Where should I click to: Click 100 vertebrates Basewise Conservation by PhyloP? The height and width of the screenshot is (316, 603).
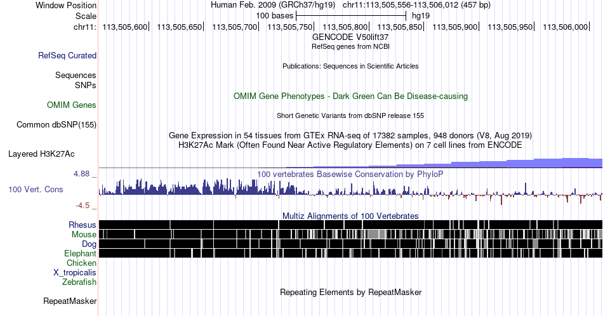click(x=350, y=174)
